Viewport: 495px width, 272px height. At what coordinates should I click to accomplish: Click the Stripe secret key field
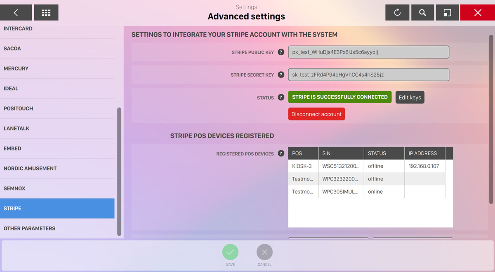[x=368, y=75]
